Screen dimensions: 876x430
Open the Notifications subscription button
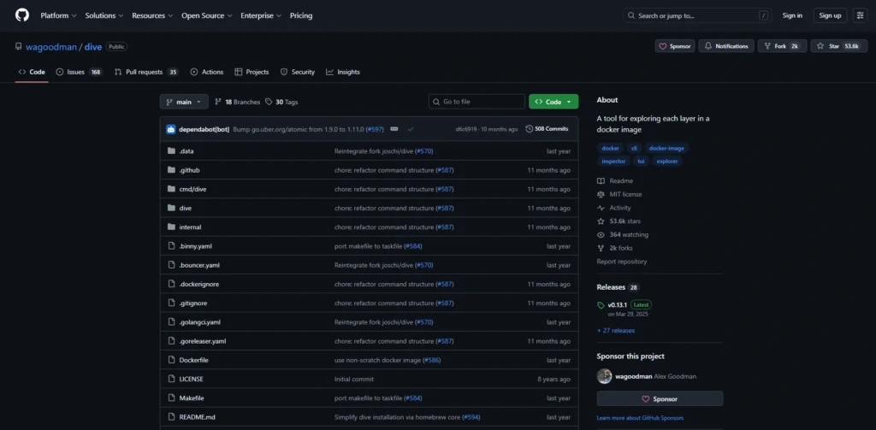(726, 46)
